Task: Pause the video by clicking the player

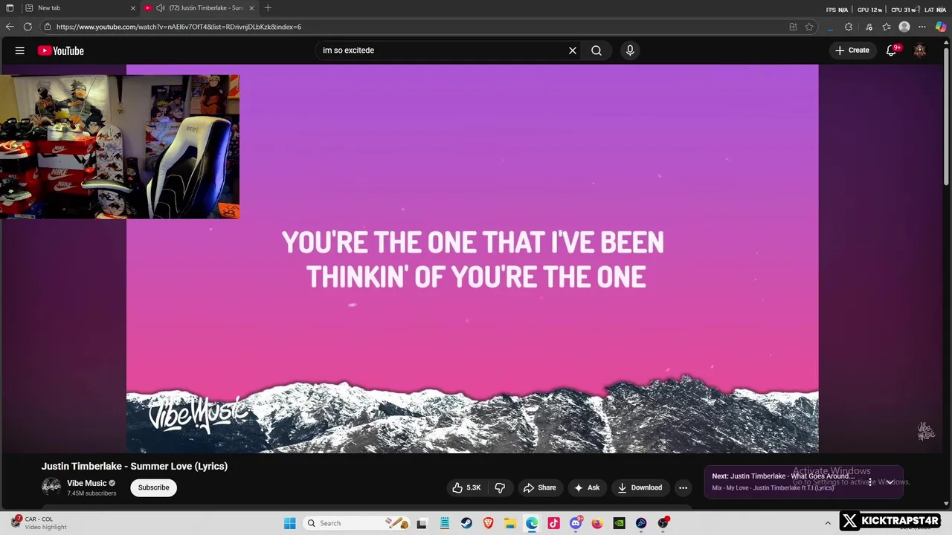Action: (x=472, y=259)
